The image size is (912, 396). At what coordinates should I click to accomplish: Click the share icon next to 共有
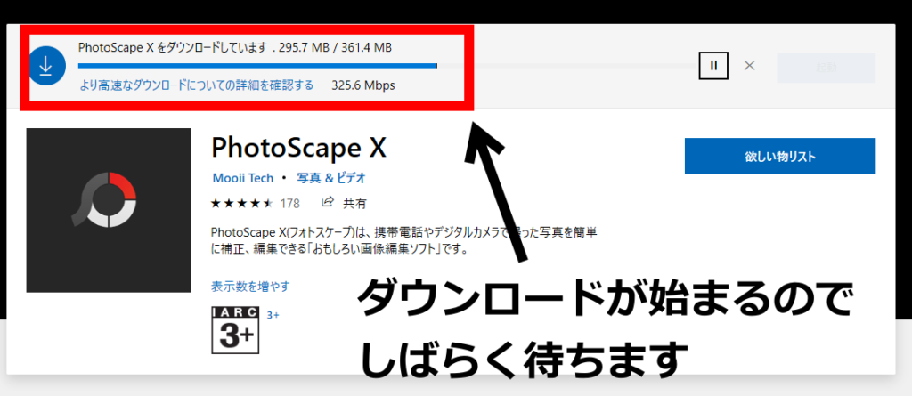tap(328, 202)
